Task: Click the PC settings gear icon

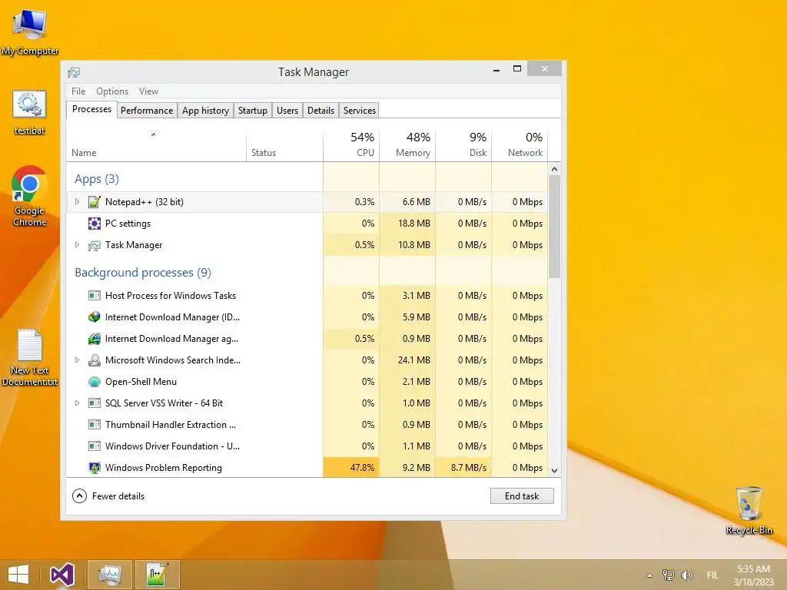Action: tap(95, 224)
